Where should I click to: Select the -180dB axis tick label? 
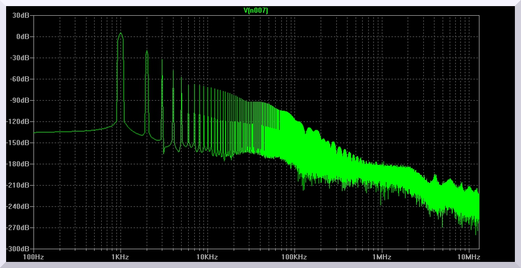point(18,164)
